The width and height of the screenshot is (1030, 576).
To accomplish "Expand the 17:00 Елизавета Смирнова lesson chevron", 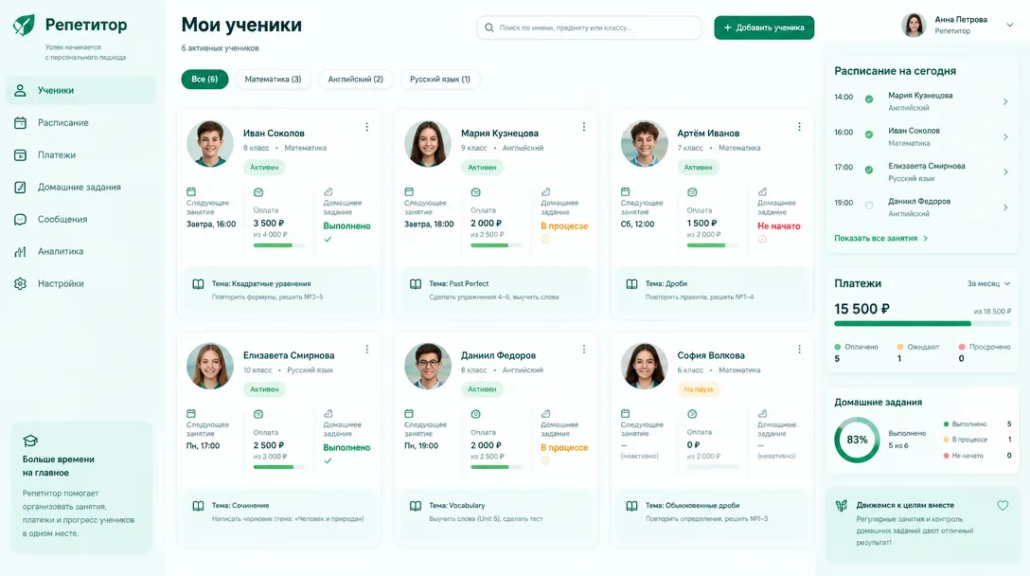I will coord(1005,171).
